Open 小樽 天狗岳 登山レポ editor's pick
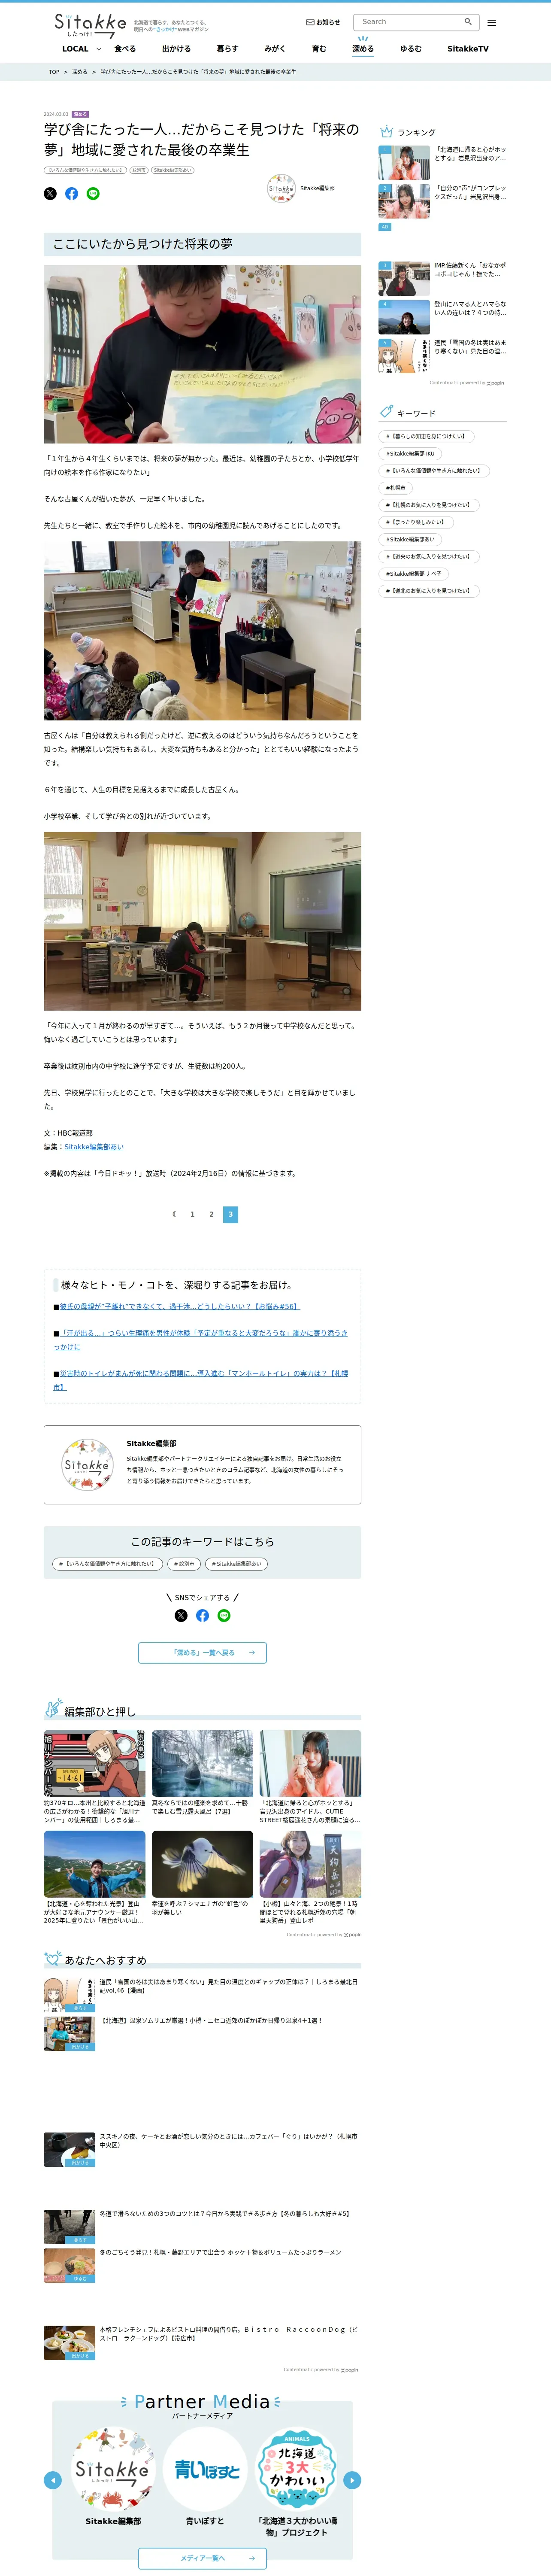 [310, 1877]
